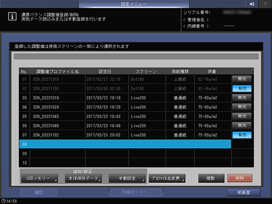Toggle 無効 status for profile SCN_03231048
Viewport: 272px width, 204px height.
point(242,126)
